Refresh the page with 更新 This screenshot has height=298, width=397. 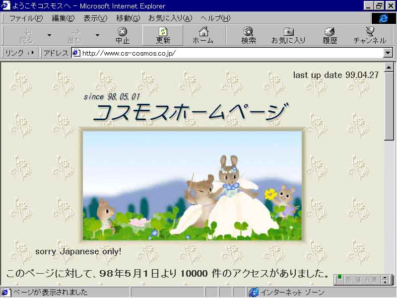tap(163, 35)
